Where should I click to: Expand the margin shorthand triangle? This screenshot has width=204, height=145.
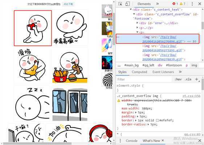[x=136, y=112]
